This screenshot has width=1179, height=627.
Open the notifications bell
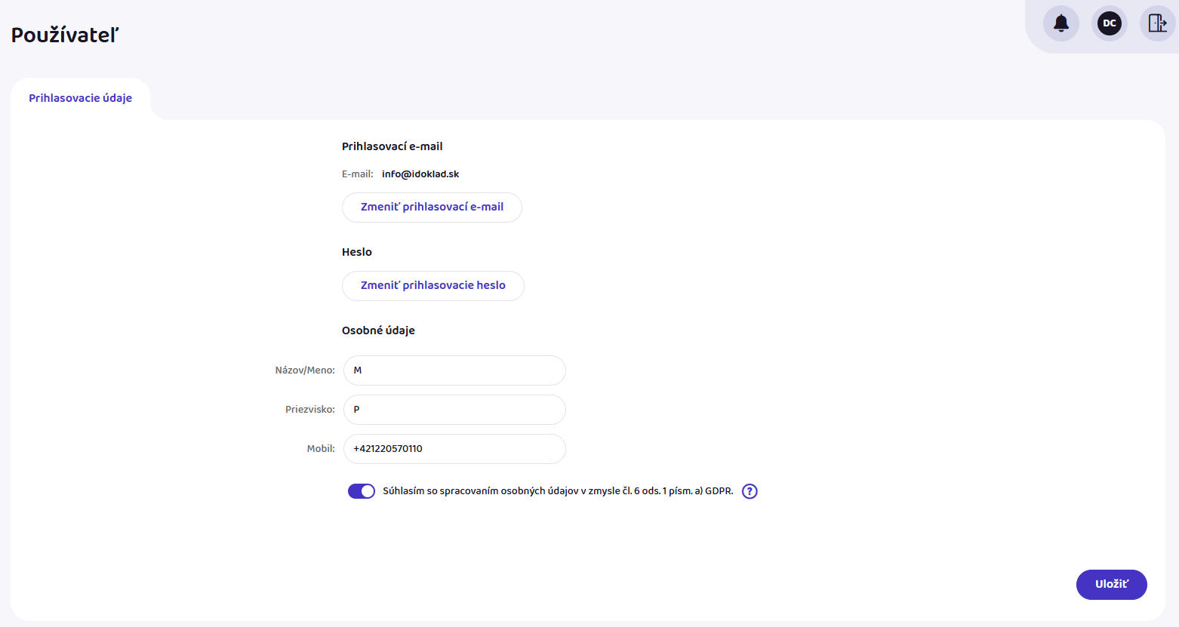(1060, 23)
